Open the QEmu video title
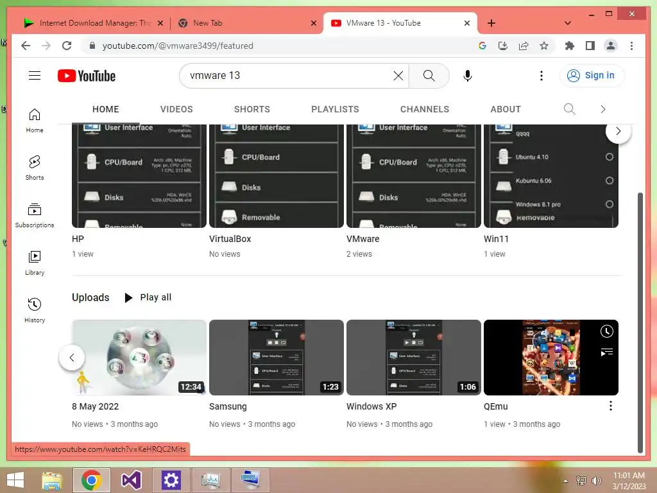657x493 pixels. 496,406
